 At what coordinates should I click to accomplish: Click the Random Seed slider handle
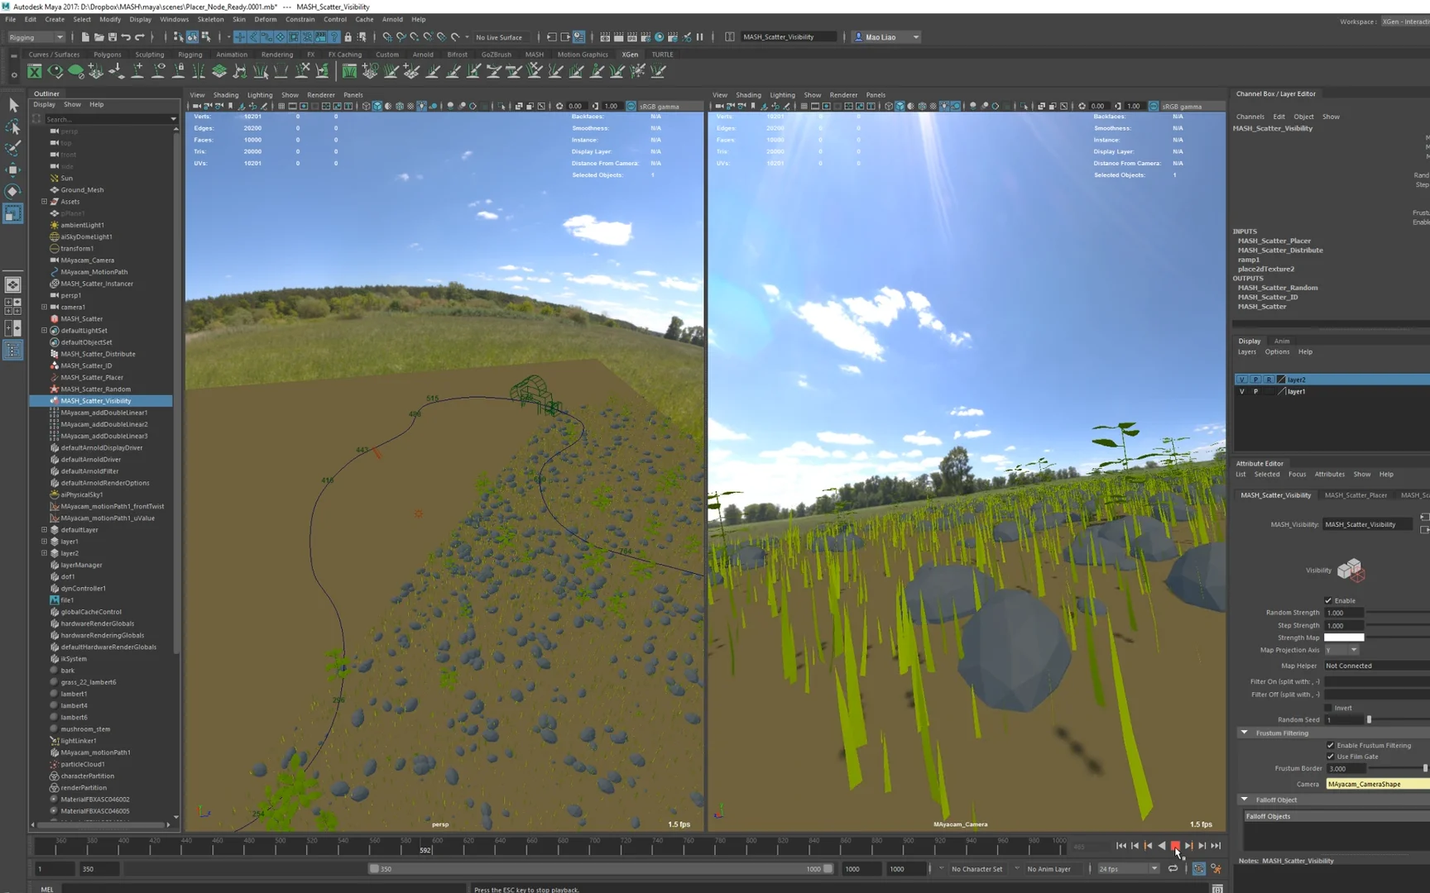click(x=1369, y=719)
